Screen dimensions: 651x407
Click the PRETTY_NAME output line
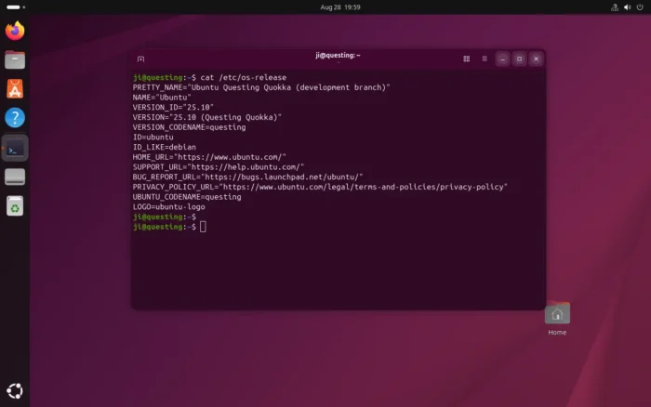(x=261, y=87)
